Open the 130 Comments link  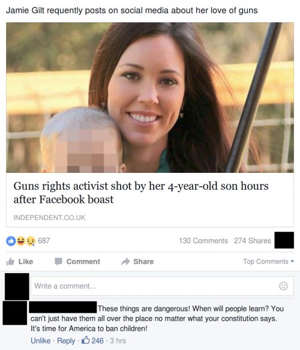pyautogui.click(x=203, y=241)
